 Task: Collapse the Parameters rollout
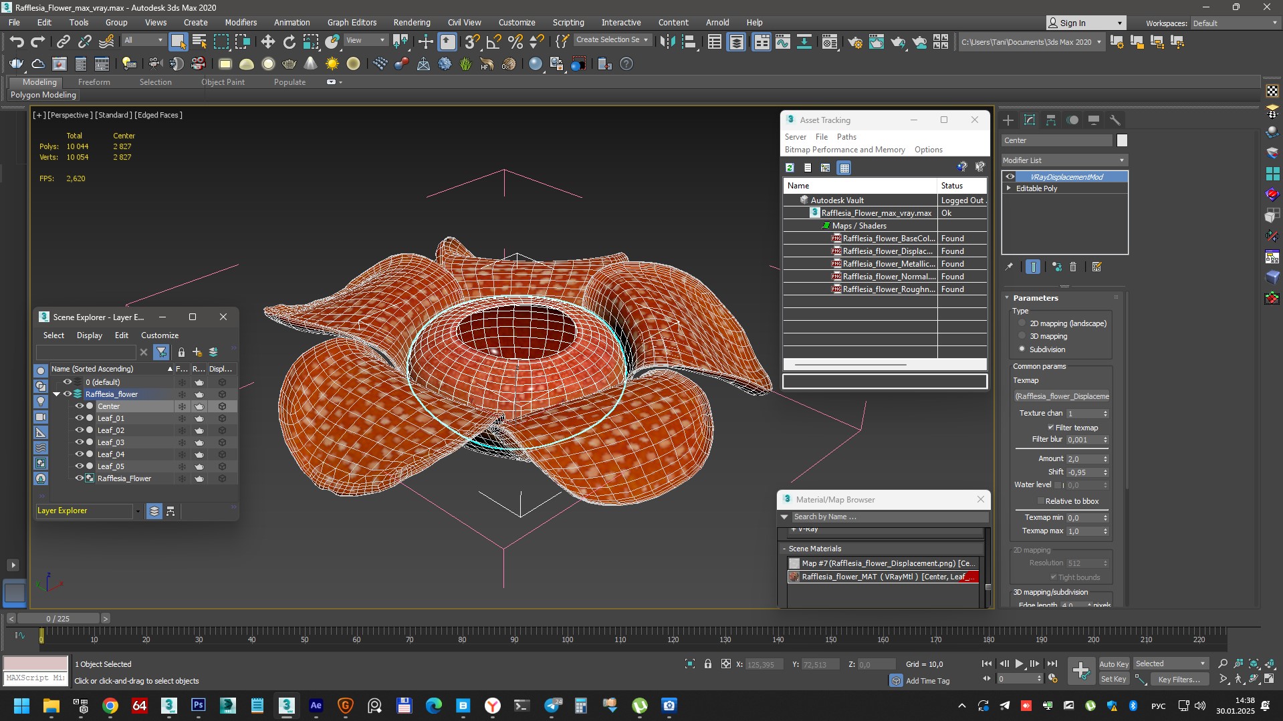[x=1008, y=298]
